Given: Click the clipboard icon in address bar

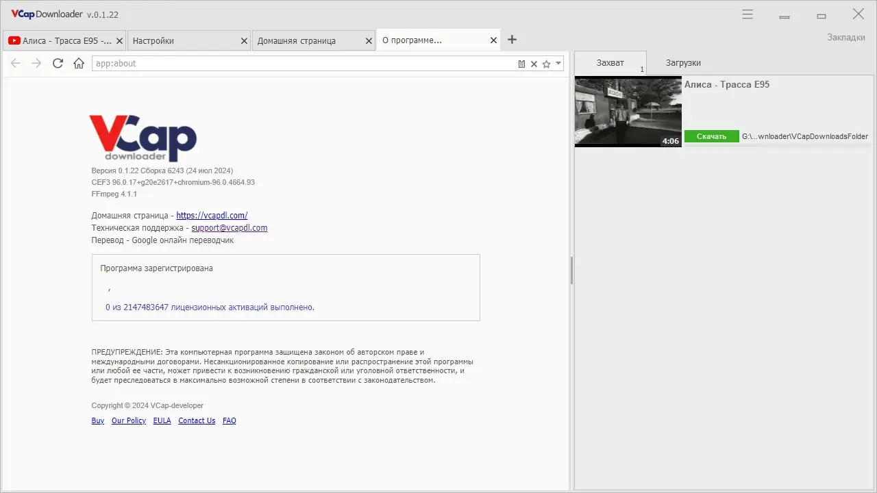Looking at the screenshot, I should [521, 64].
